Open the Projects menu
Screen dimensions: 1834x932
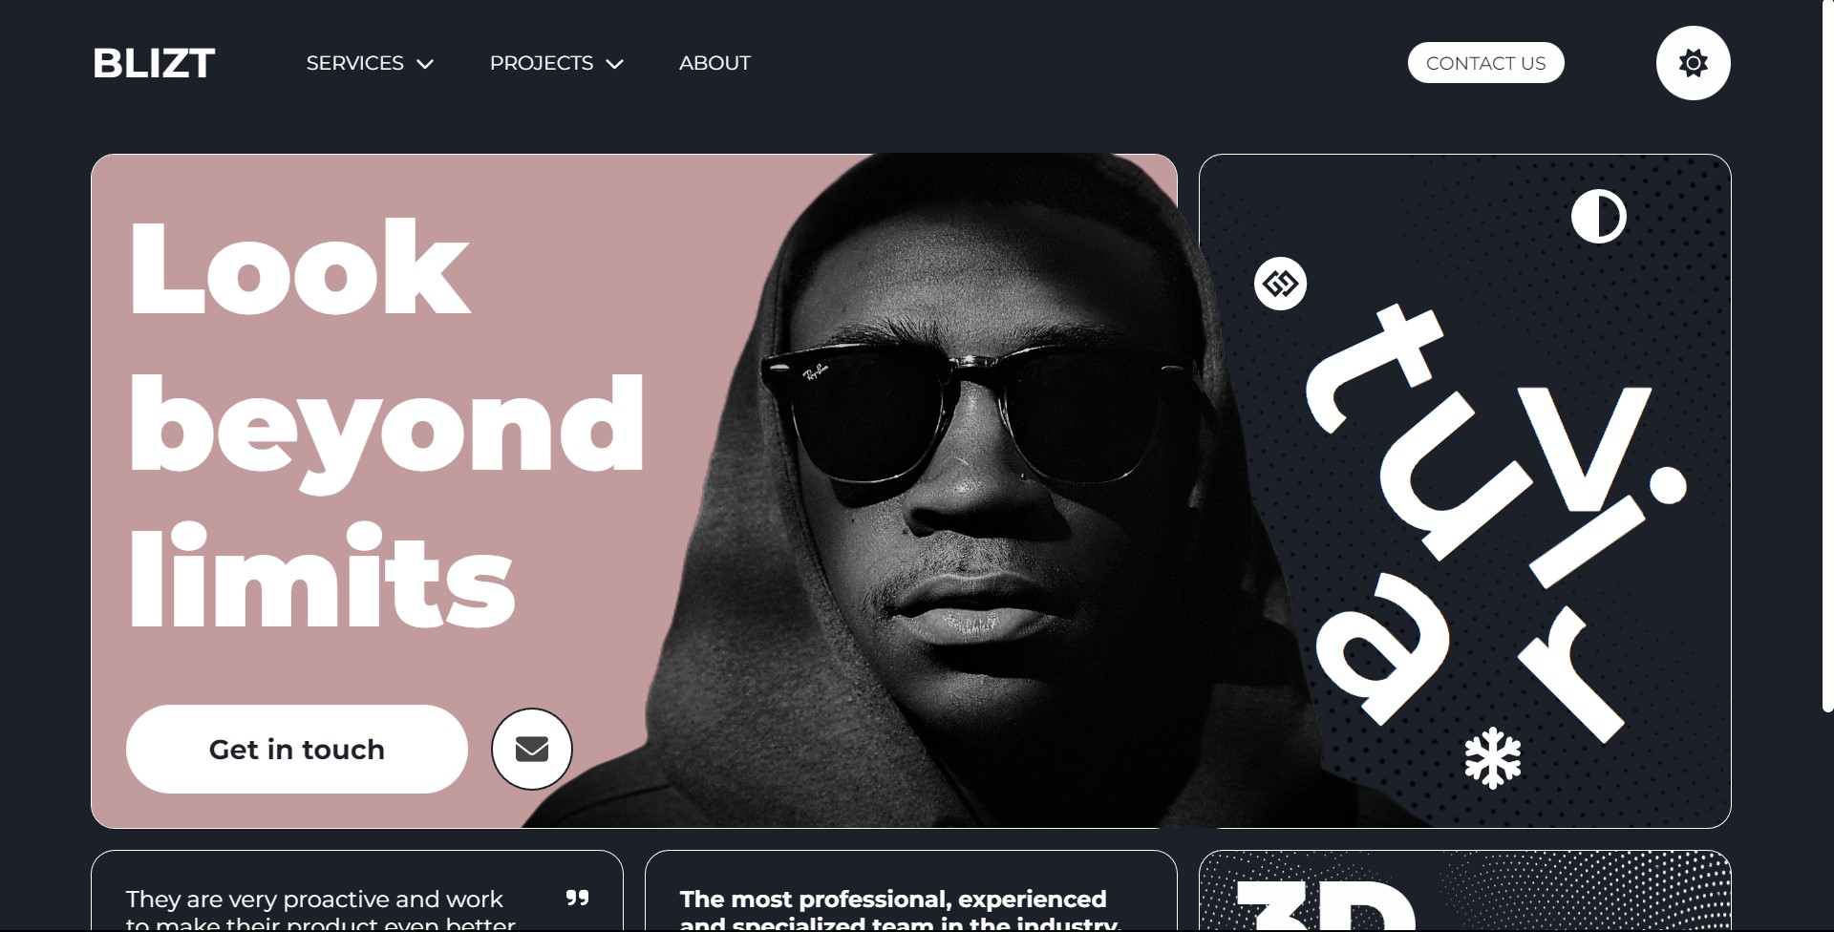click(x=556, y=63)
